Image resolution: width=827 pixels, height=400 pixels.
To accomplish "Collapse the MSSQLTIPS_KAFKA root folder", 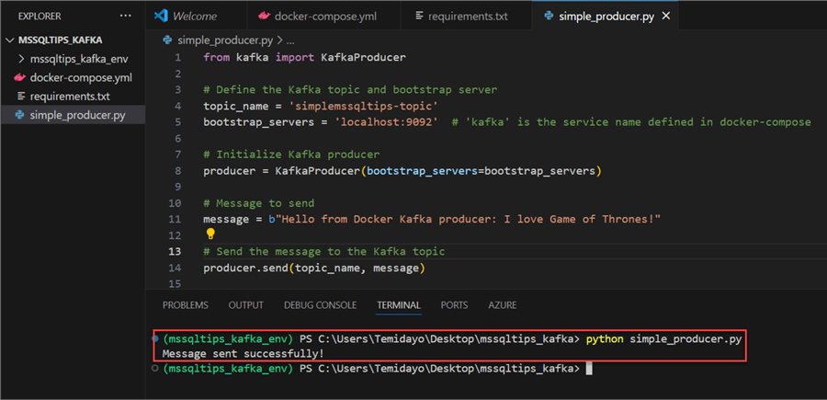I will point(10,40).
